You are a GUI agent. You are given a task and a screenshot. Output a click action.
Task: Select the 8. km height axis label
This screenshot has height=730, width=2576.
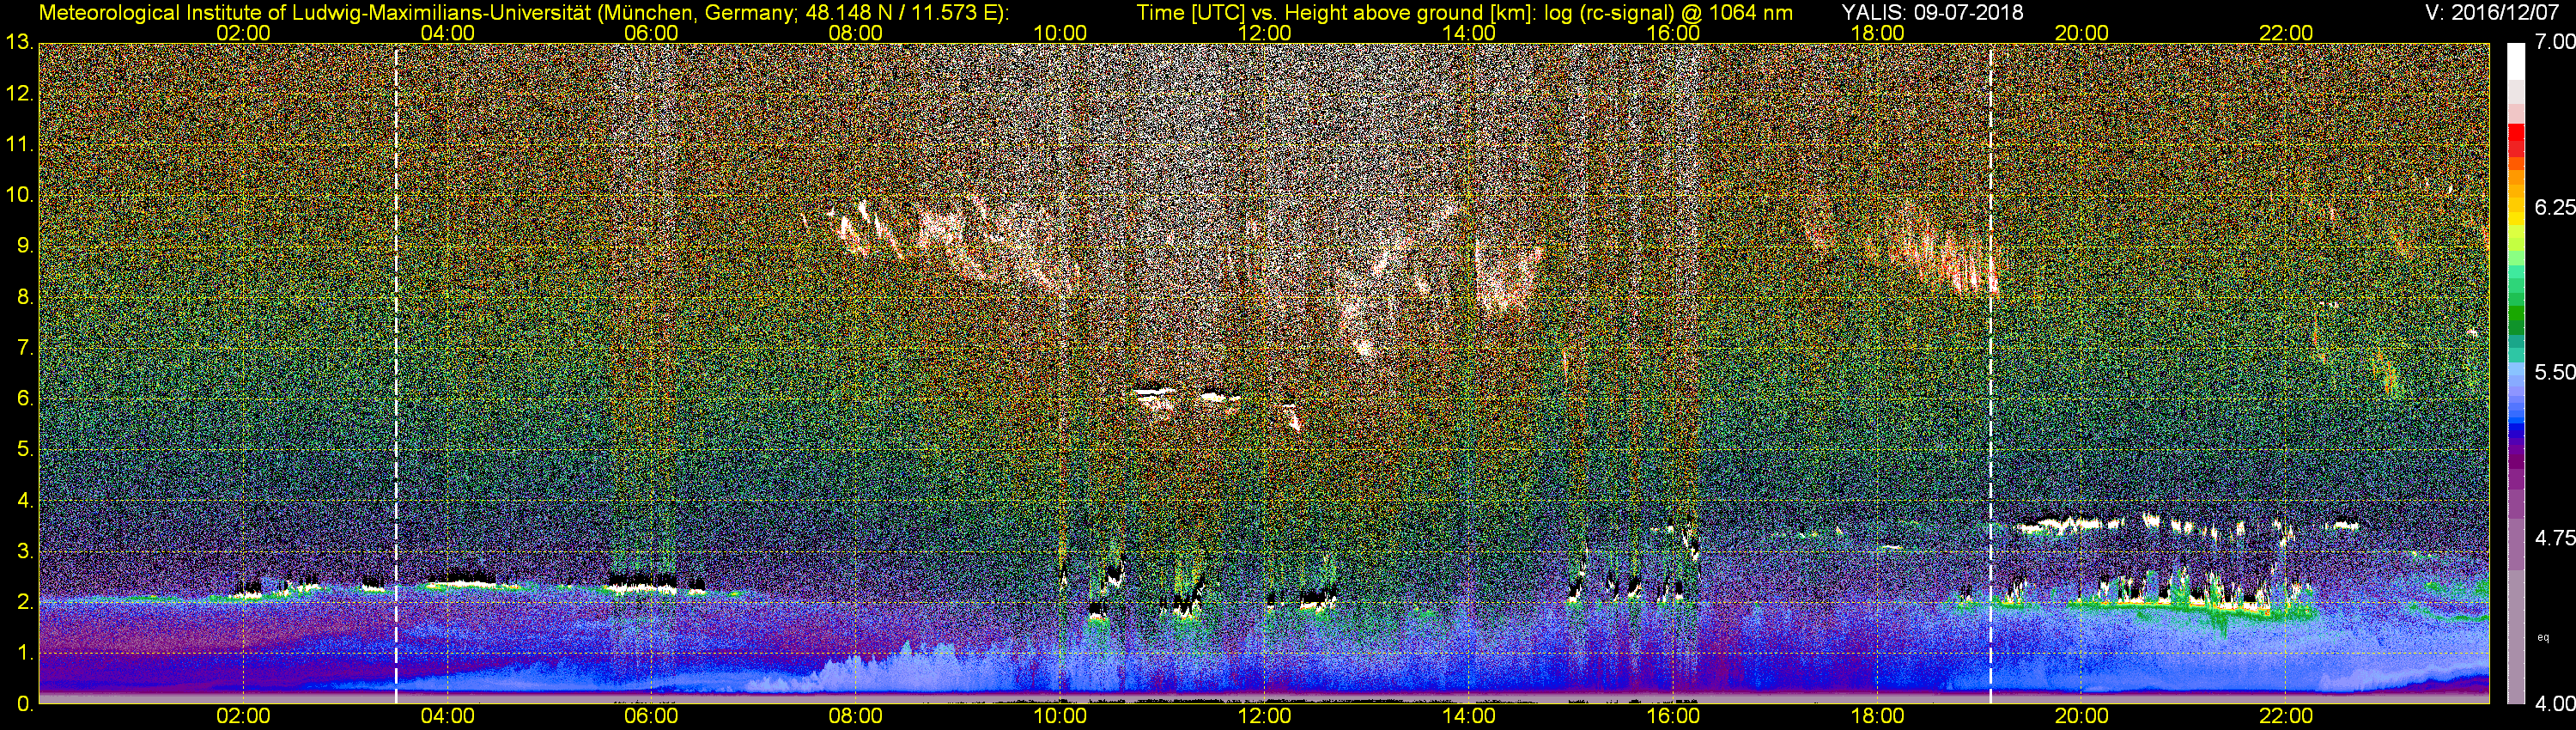(24, 297)
